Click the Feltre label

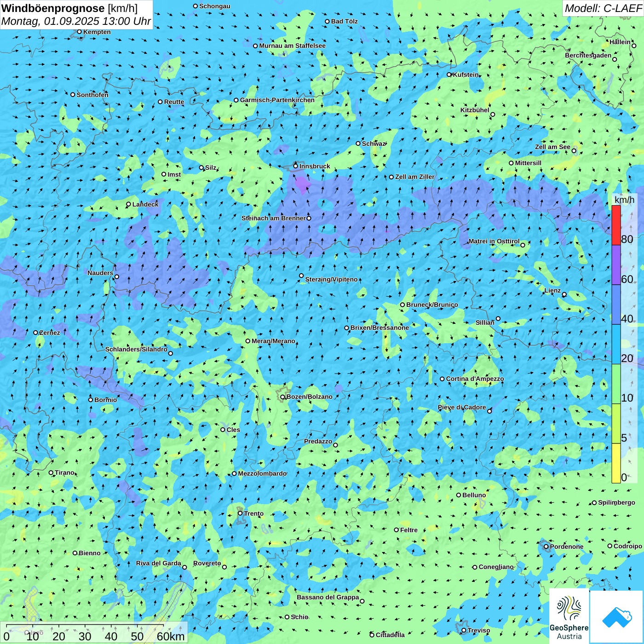(409, 530)
